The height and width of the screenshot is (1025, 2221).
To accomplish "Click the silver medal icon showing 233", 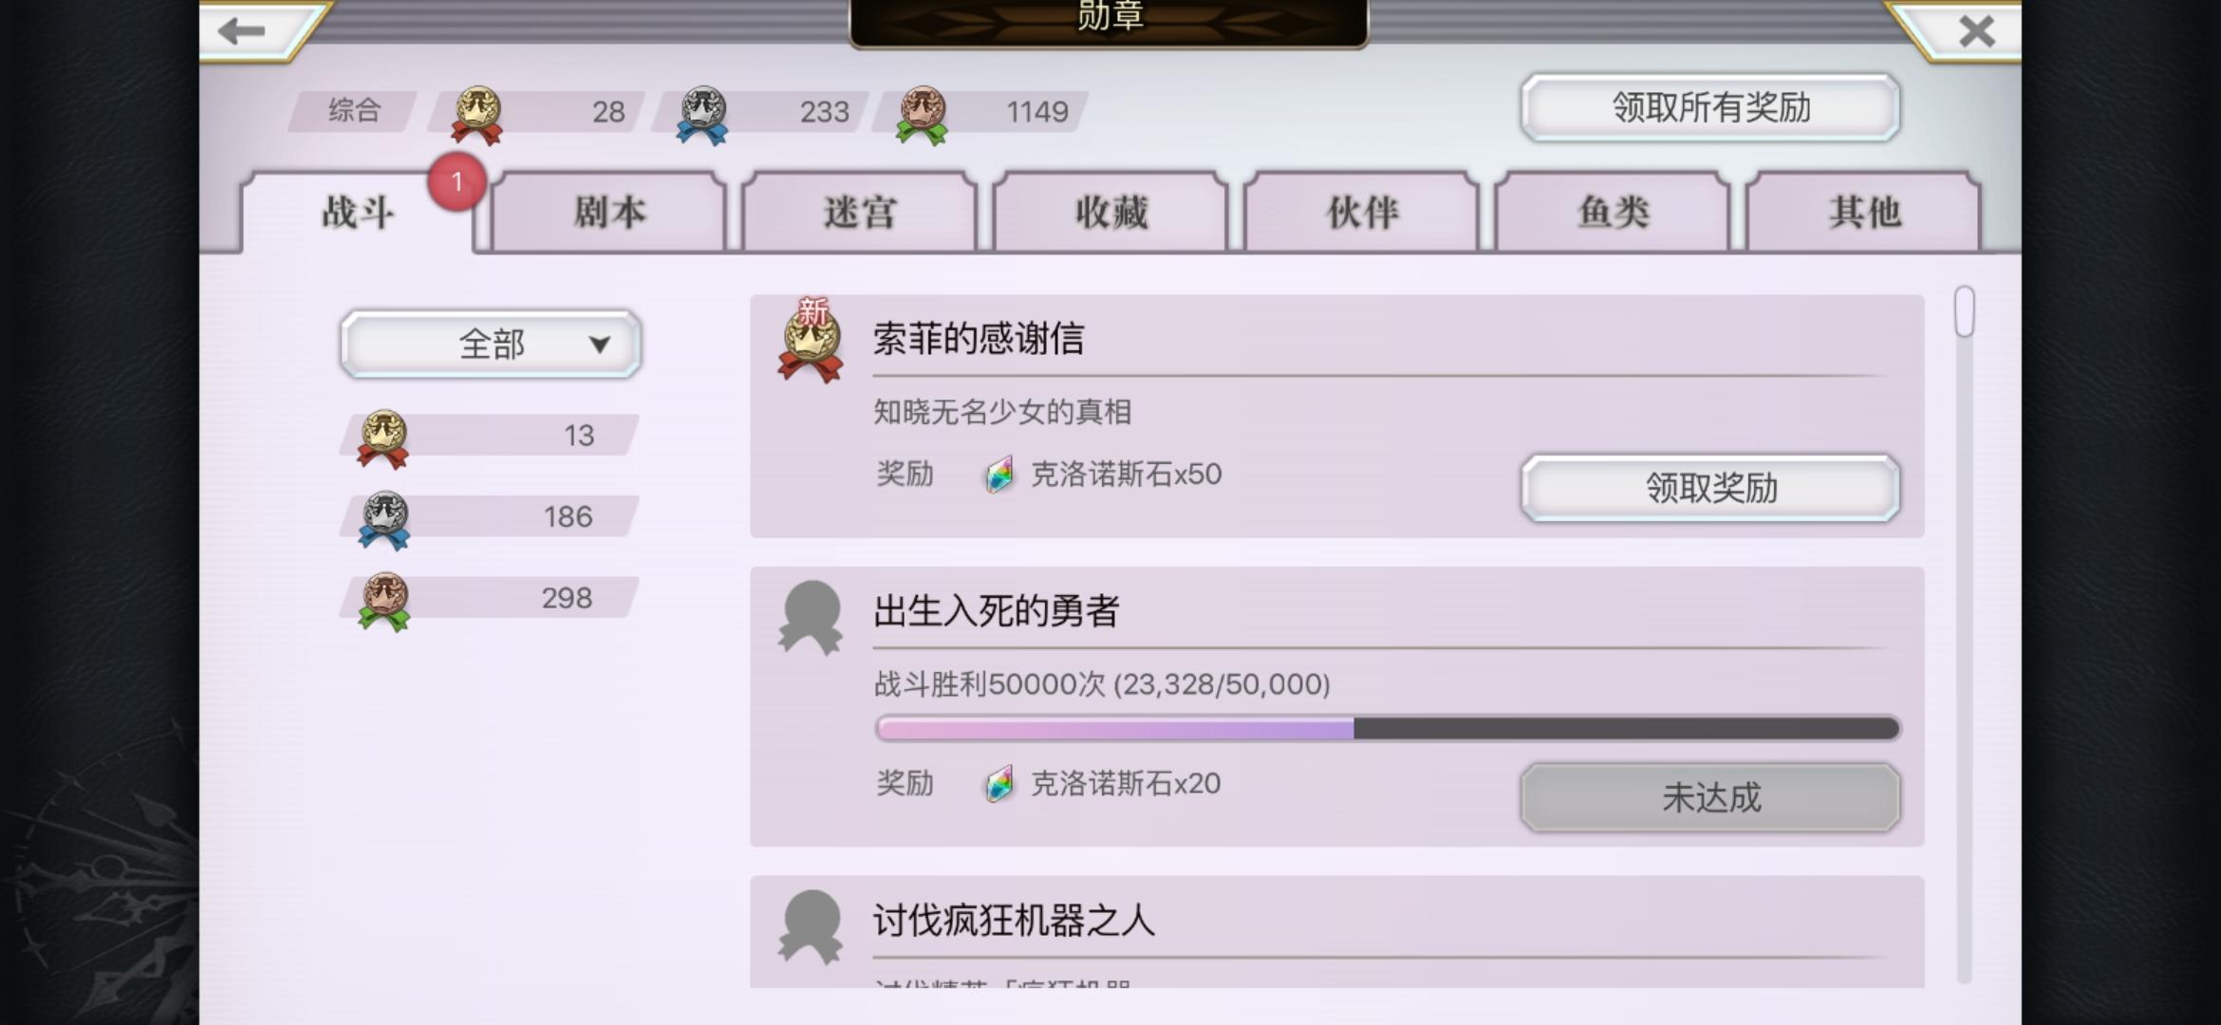I will [702, 115].
